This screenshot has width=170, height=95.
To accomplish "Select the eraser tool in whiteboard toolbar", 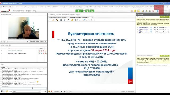I will pyautogui.click(x=72, y=20).
